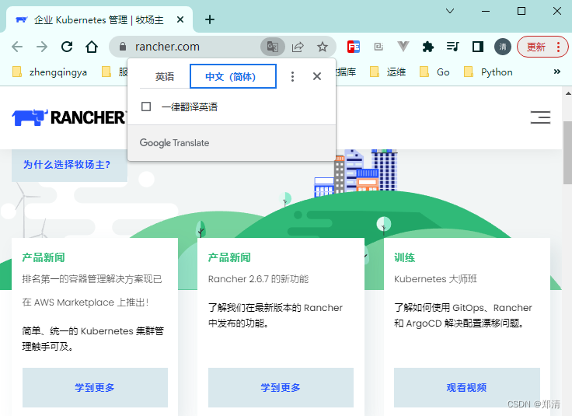Toggle the browser side panel
This screenshot has width=572, height=416.
(x=477, y=47)
